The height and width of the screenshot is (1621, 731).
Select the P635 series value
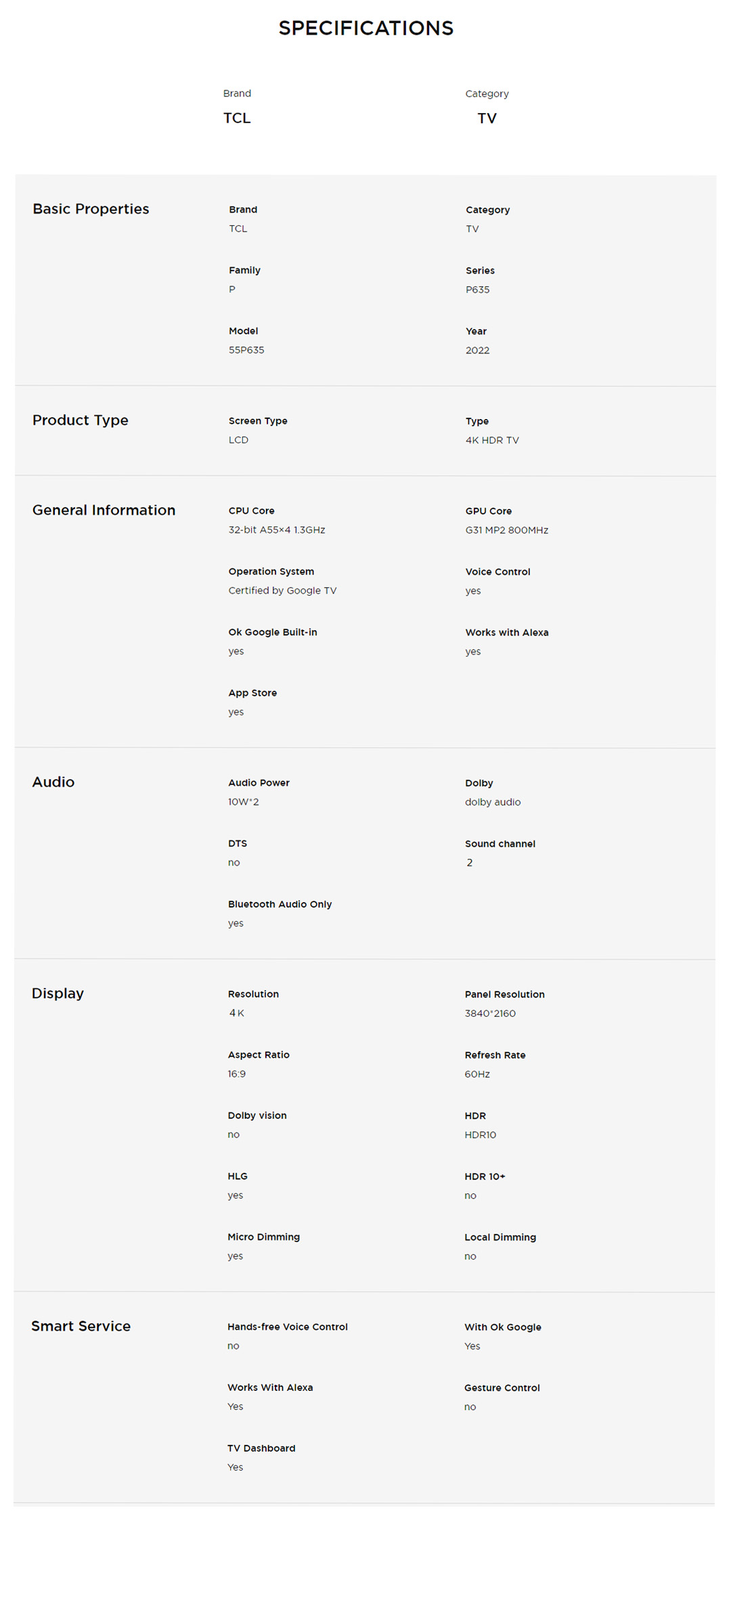tap(477, 290)
